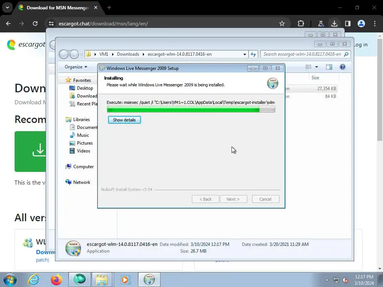Open Chrome profile avatar

pos(361,24)
